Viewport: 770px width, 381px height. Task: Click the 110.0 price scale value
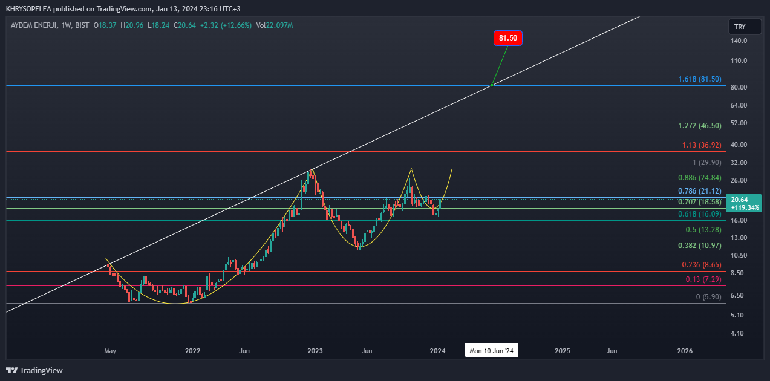pos(739,61)
